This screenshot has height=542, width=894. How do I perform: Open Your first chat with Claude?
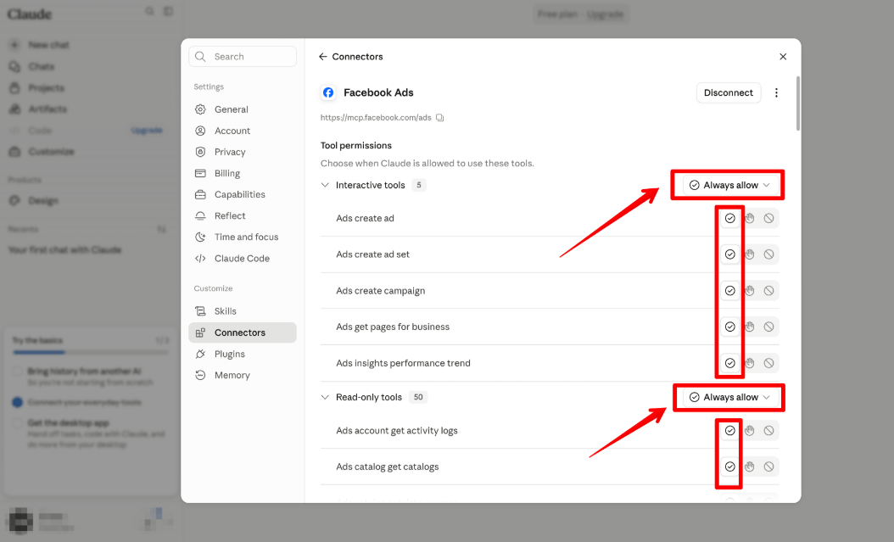[x=64, y=249]
